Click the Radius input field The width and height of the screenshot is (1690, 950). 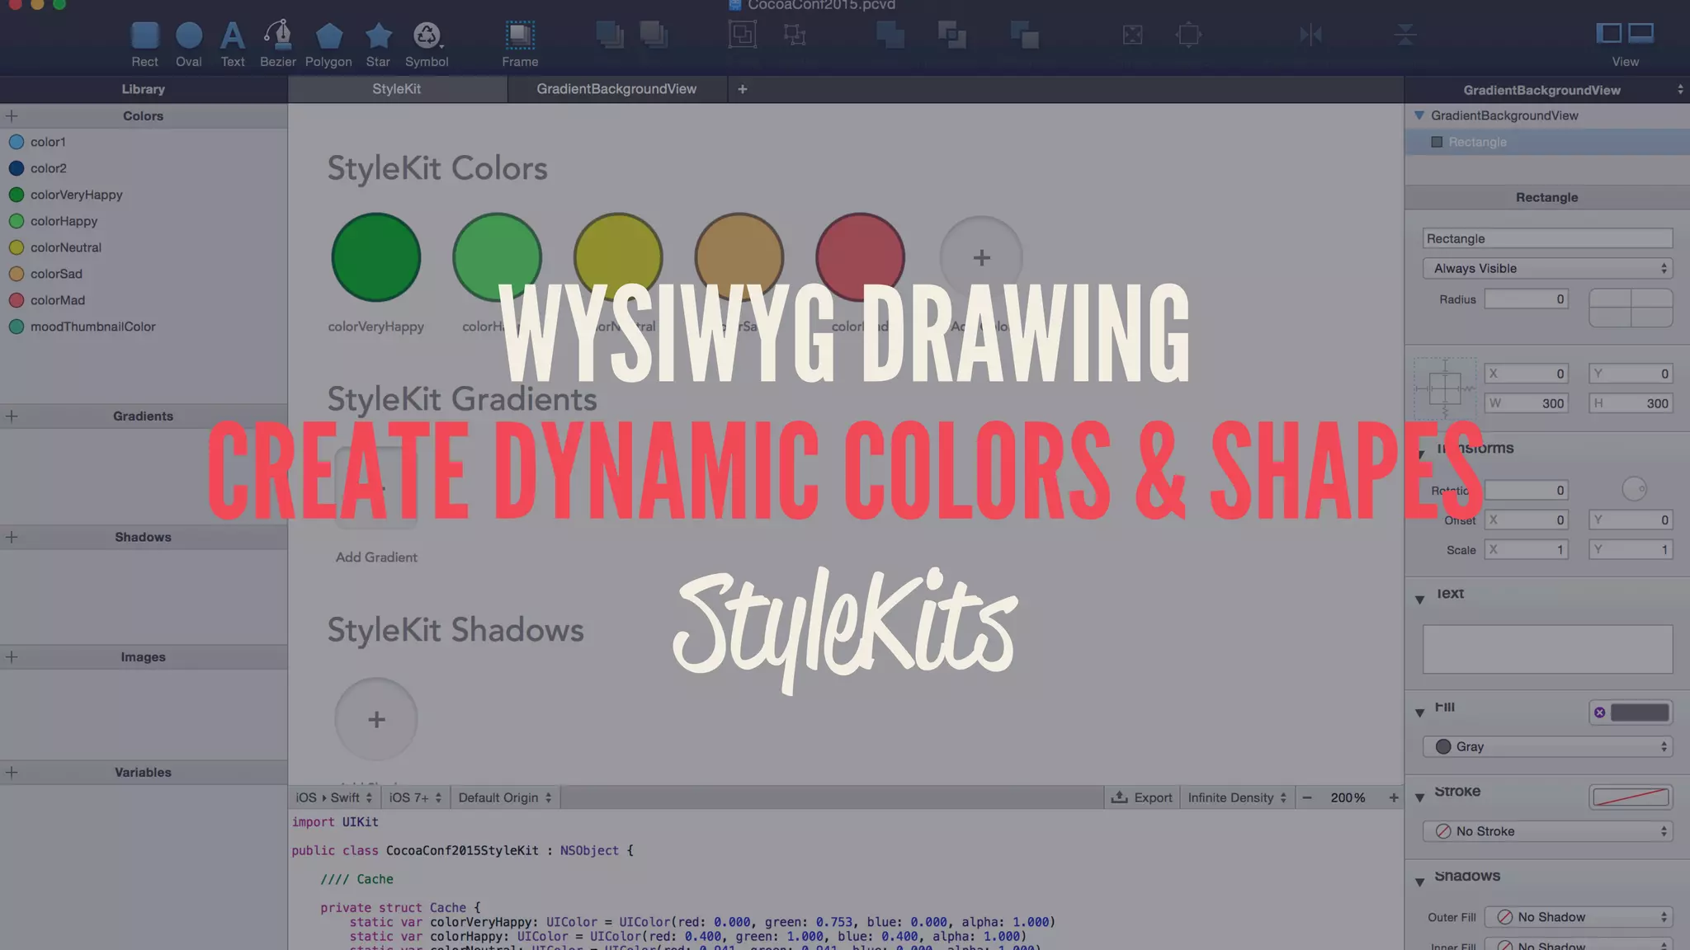coord(1526,299)
